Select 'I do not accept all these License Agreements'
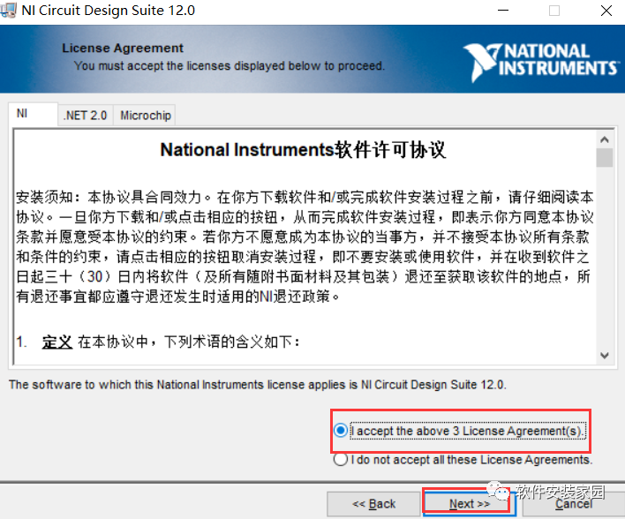This screenshot has height=519, width=625. [x=341, y=460]
